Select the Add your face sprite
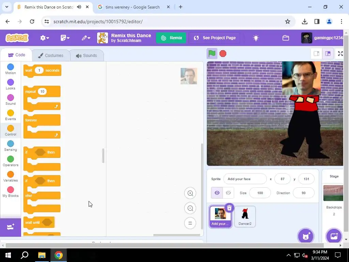Image resolution: width=349 pixels, height=262 pixels. click(221, 217)
